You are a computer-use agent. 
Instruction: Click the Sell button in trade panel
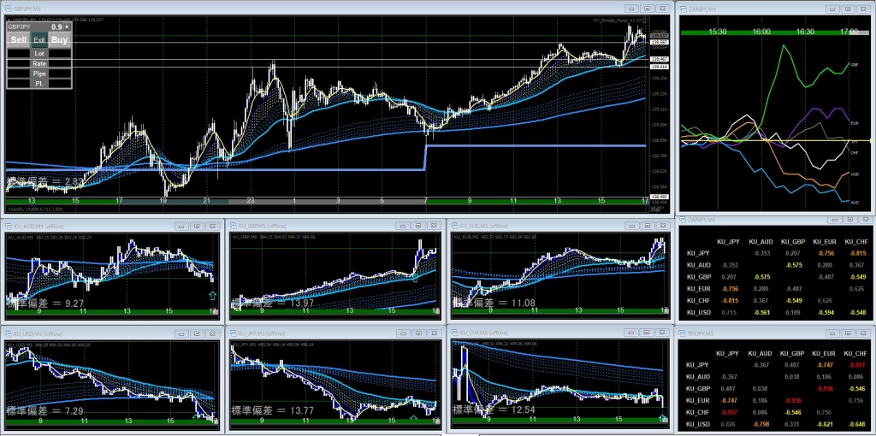(x=19, y=39)
